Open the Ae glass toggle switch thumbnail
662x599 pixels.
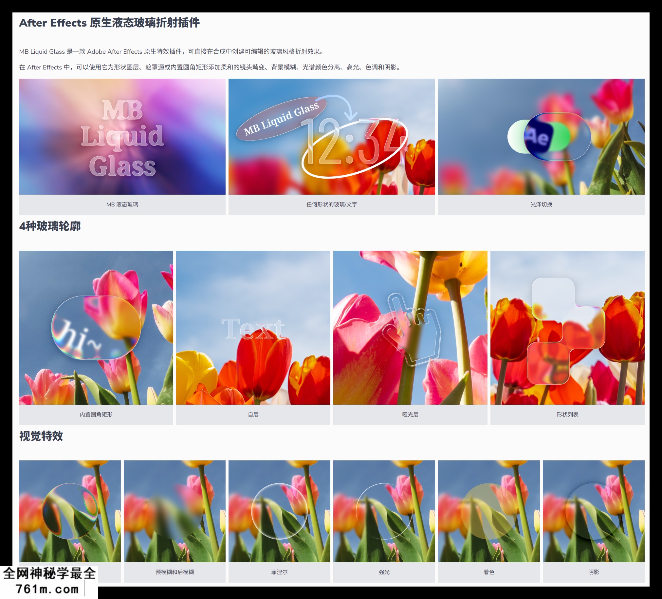[541, 136]
